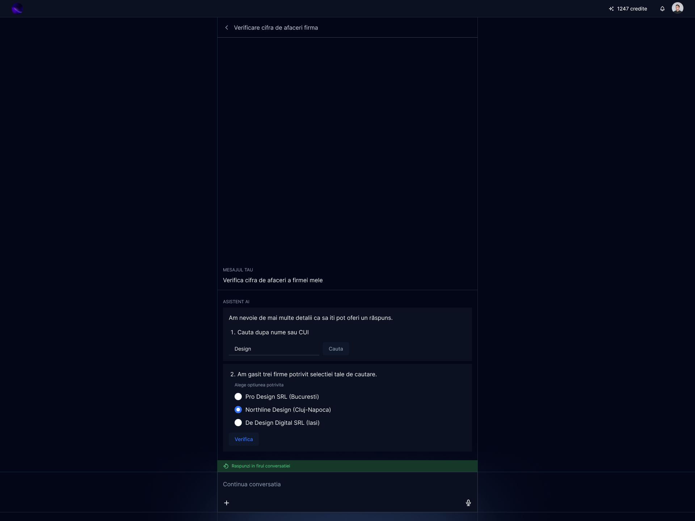Click the Cauta search button

coord(336,349)
